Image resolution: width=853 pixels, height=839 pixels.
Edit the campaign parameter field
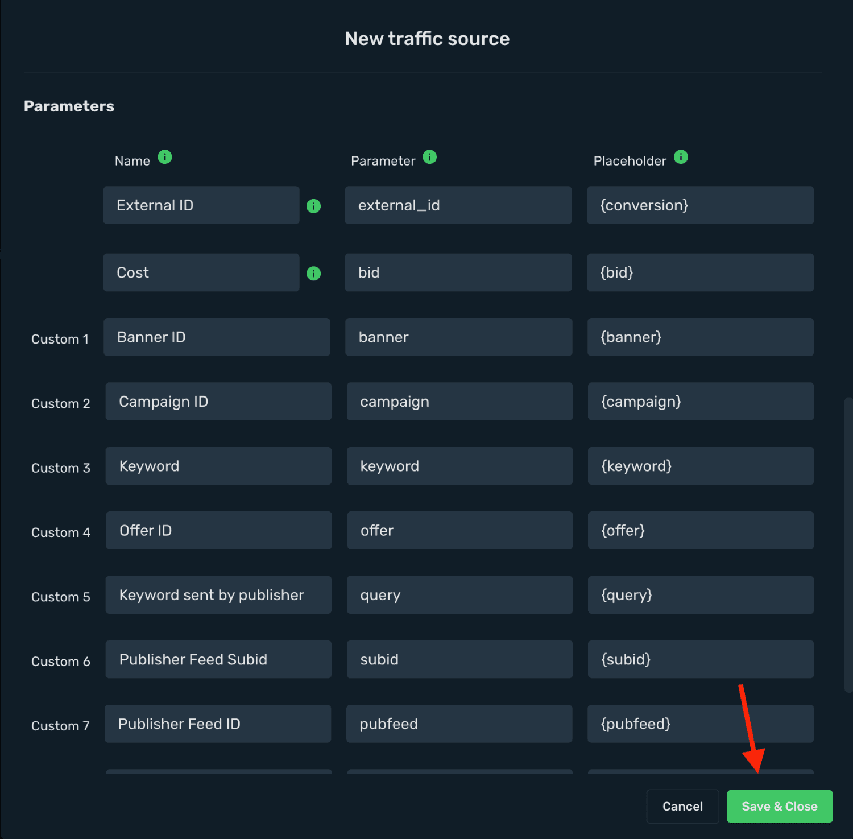tap(459, 402)
